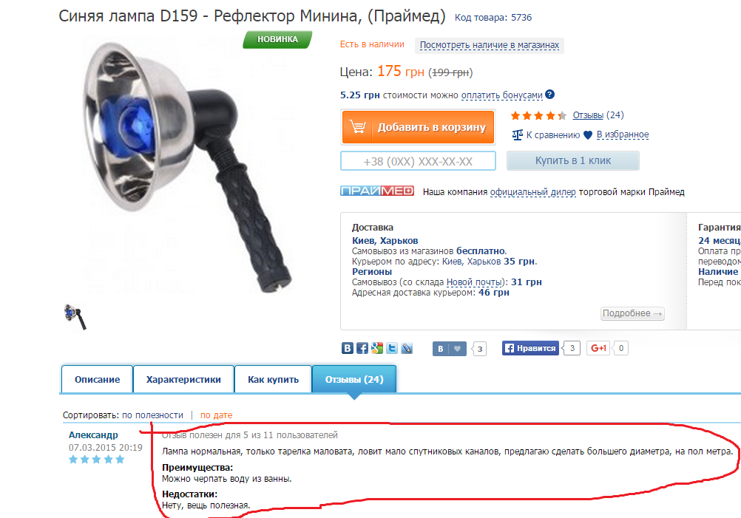Open the Характеристики tab
This screenshot has width=741, height=518.
click(183, 379)
